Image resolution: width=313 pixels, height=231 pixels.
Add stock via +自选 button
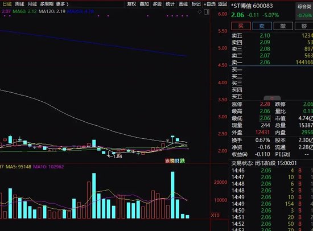point(209,4)
